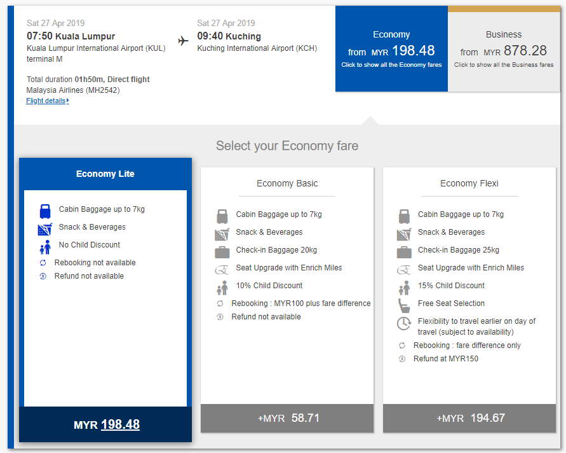566x453 pixels.
Task: Choose the Economy Flexi fare card title
Action: [469, 183]
